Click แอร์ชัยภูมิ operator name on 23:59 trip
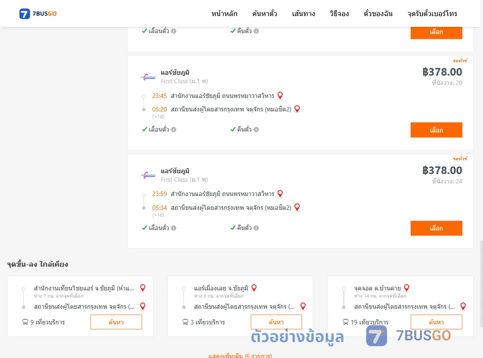The width and height of the screenshot is (483, 358). coord(175,171)
